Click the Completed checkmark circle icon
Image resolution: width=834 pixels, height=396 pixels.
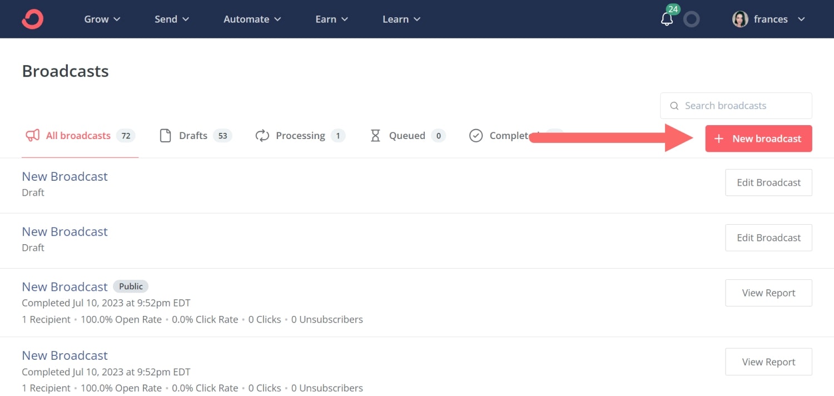coord(476,136)
